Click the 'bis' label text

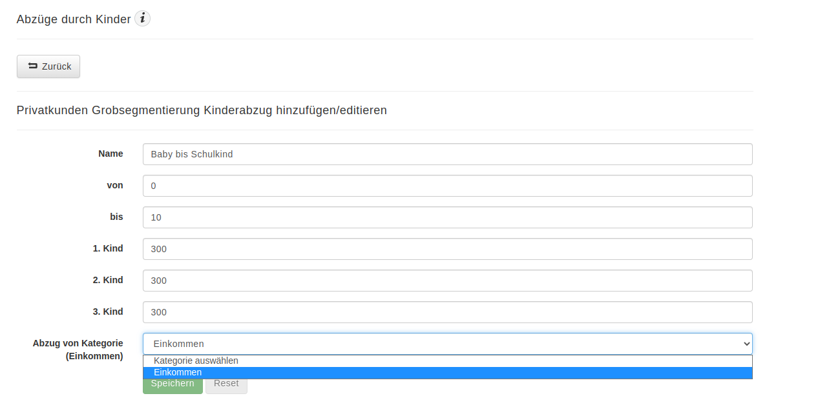[116, 217]
